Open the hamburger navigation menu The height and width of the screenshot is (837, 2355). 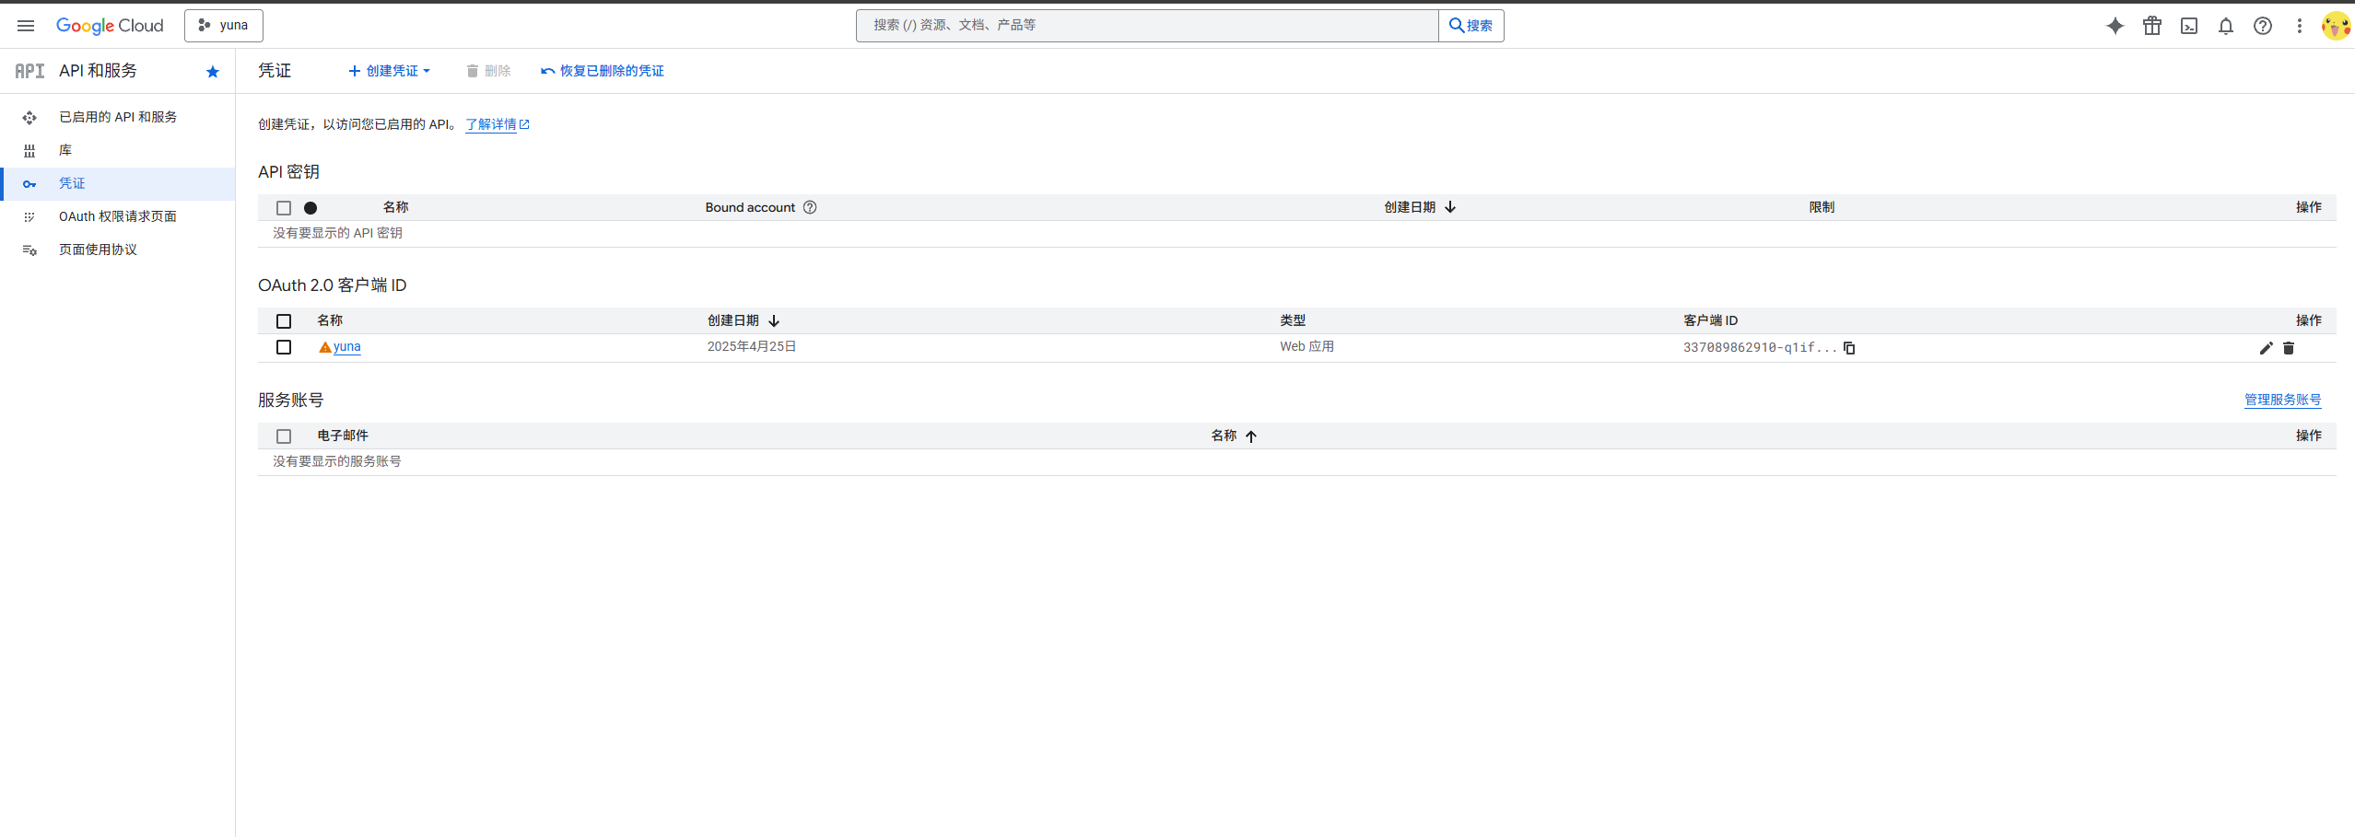tap(26, 26)
